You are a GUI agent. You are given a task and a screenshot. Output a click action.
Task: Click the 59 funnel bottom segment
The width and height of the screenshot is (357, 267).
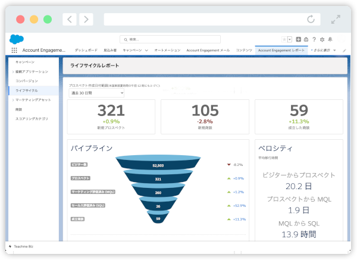(x=158, y=219)
